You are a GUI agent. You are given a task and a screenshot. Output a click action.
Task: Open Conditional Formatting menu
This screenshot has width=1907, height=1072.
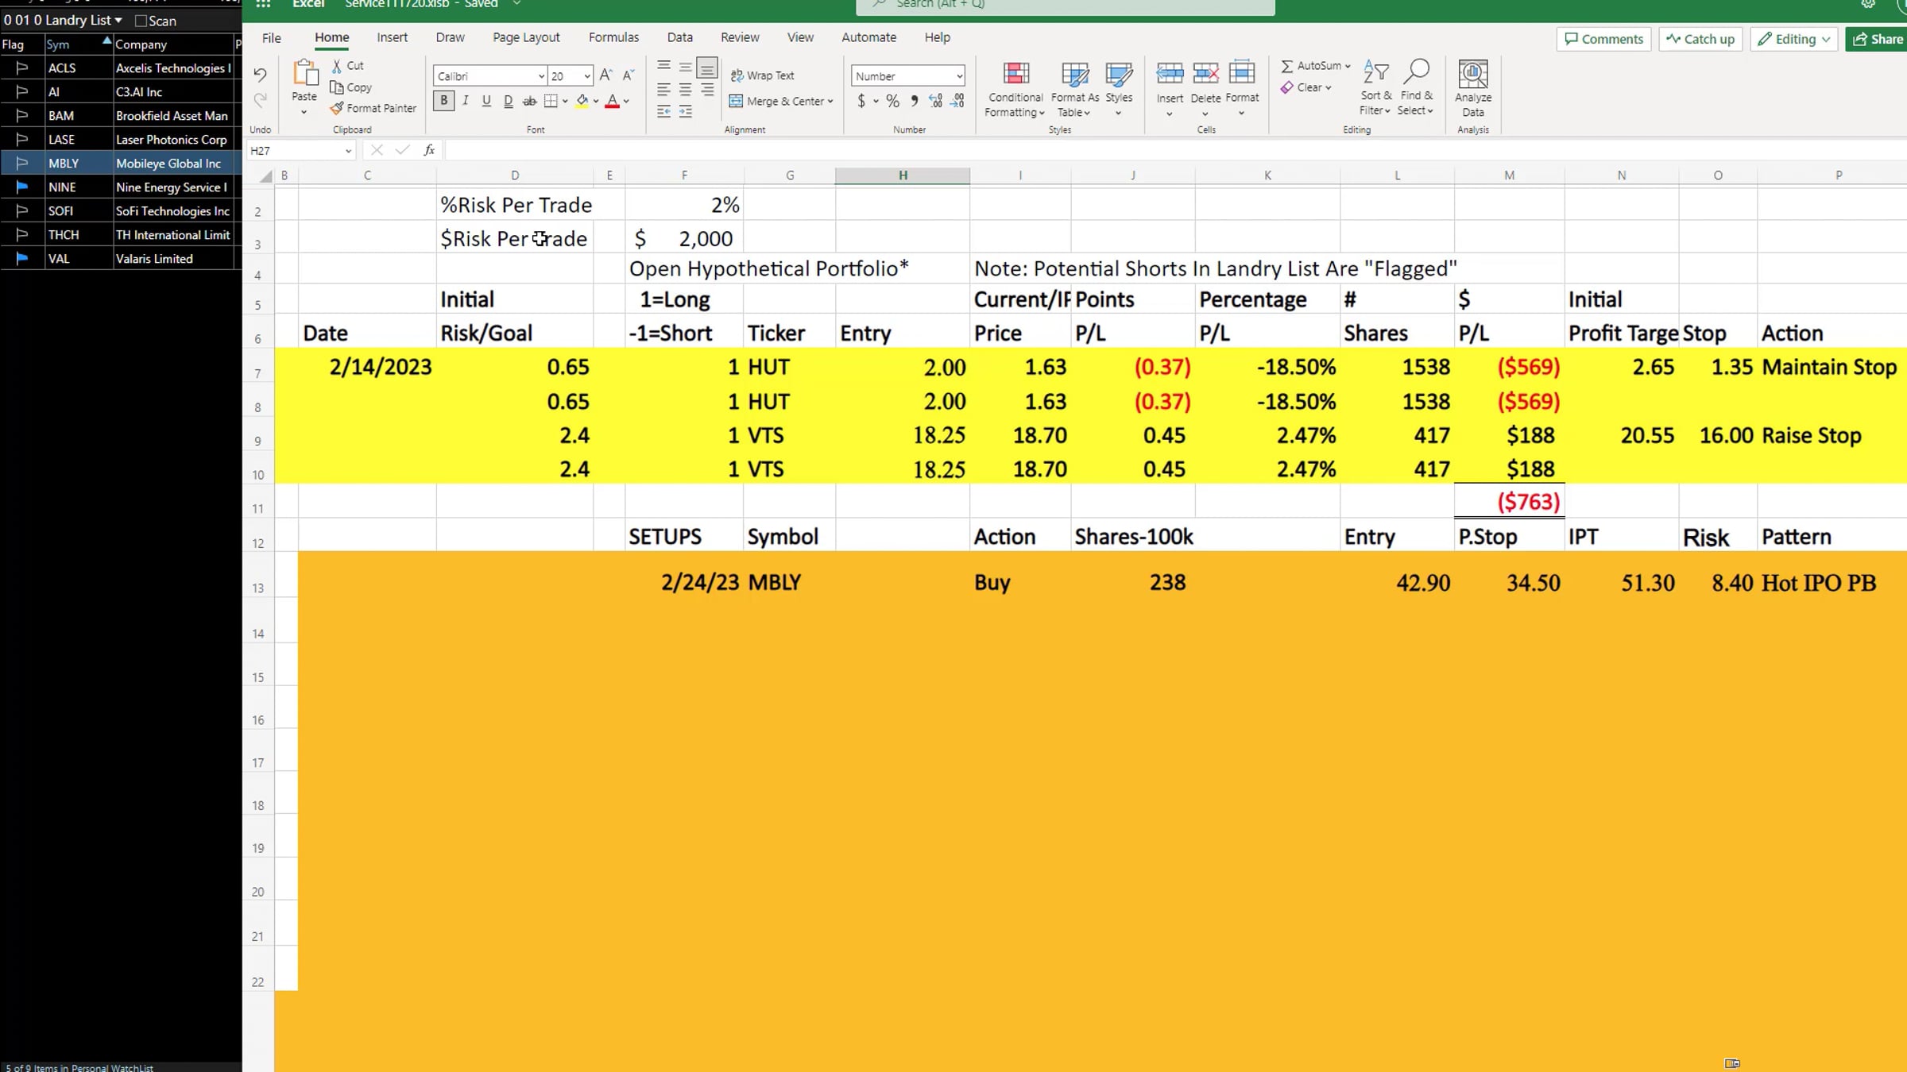(1015, 89)
